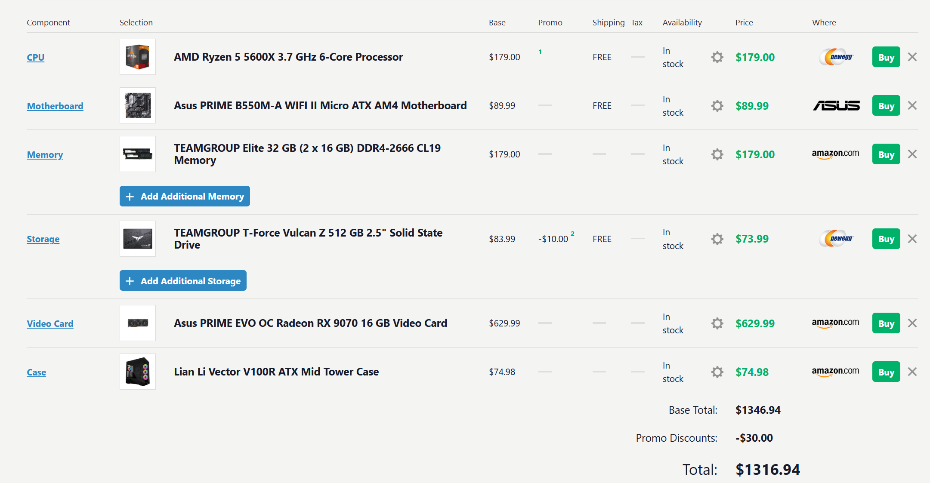Remove the Lian Li case with X
The image size is (930, 483).
[912, 372]
